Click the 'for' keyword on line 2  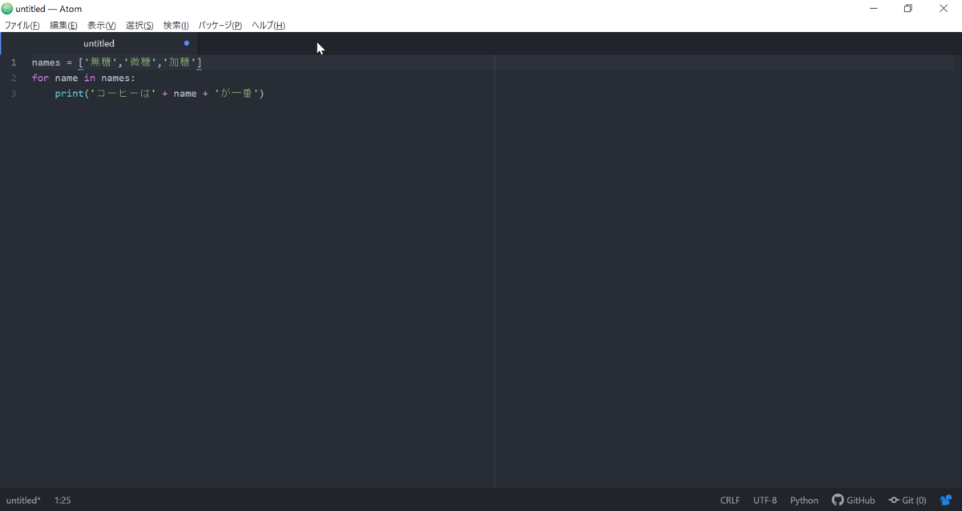tap(40, 78)
